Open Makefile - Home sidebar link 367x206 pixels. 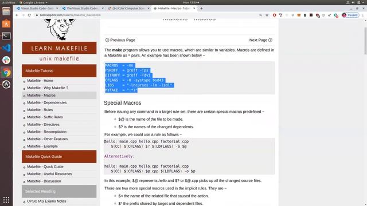(x=40, y=81)
